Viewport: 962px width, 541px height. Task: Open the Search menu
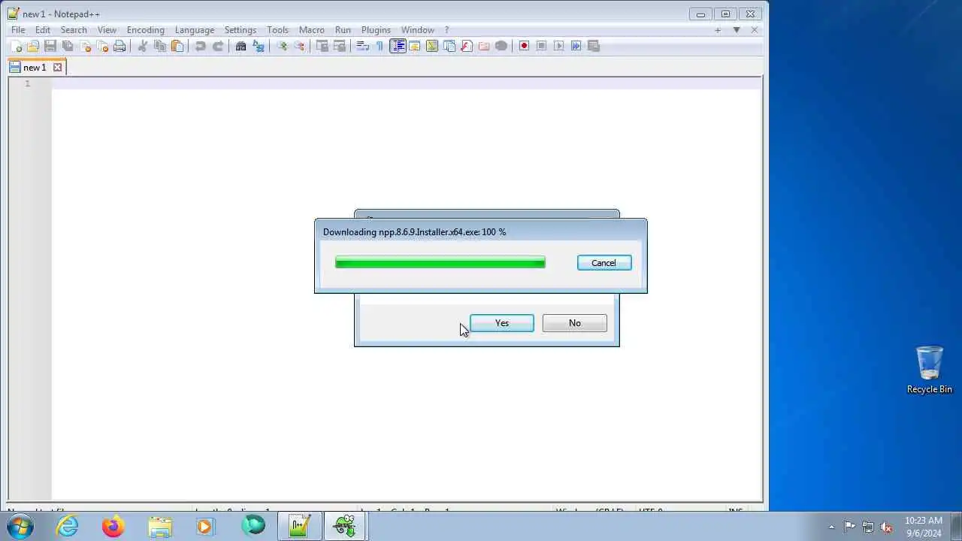pos(74,30)
